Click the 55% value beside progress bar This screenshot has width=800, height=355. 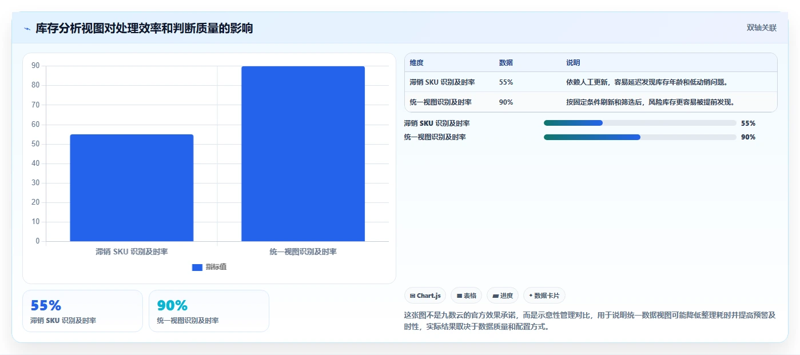[x=748, y=123]
